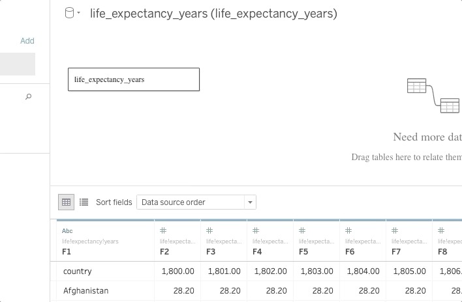Select the life_expectancy_years table in the canvas
Image resolution: width=462 pixels, height=302 pixels.
tap(134, 79)
